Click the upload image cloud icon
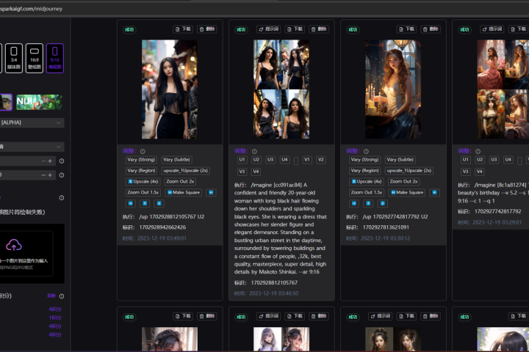Viewport: 529px width, 352px height. (x=14, y=245)
